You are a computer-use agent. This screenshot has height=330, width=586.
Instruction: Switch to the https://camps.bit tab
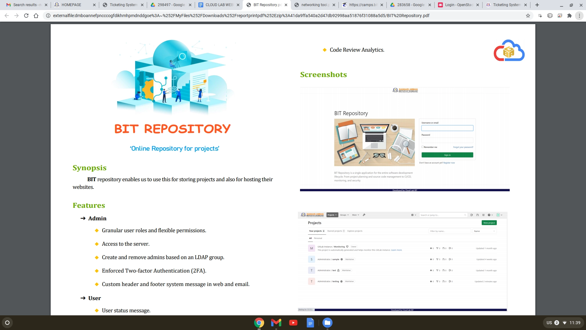pos(362,5)
